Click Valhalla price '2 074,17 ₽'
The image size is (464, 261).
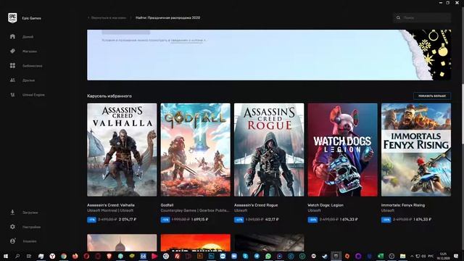128,220
